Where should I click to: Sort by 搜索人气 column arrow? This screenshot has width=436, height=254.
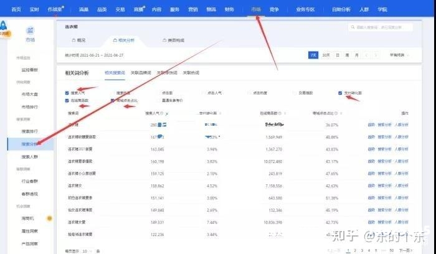pos(166,113)
